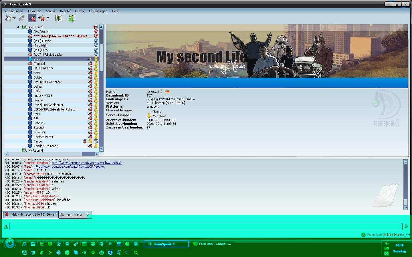Click the yellow user-group icon beside Beni
412x257 pixels.
(96, 73)
